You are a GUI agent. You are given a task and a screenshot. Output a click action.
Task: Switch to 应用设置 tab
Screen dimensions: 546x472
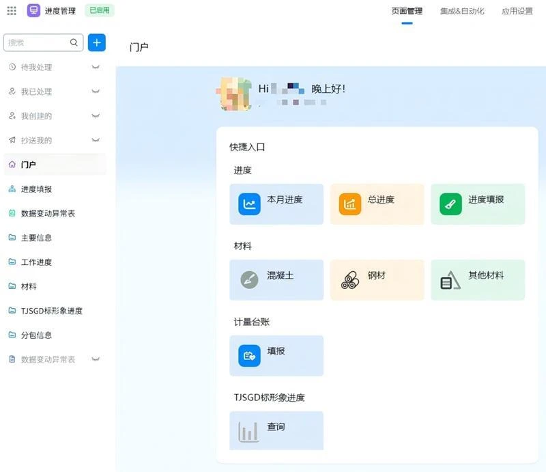[x=517, y=11]
